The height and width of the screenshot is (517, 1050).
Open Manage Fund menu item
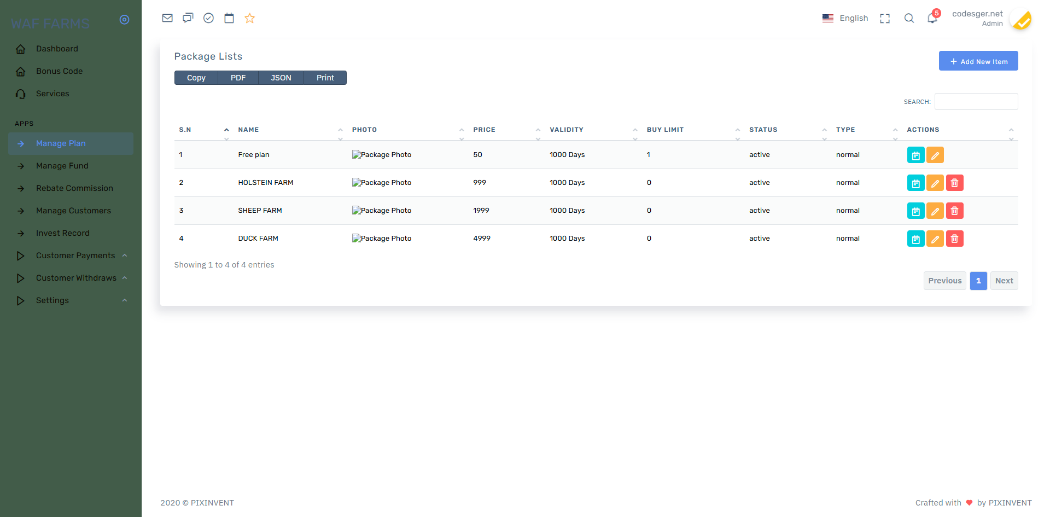[71, 166]
